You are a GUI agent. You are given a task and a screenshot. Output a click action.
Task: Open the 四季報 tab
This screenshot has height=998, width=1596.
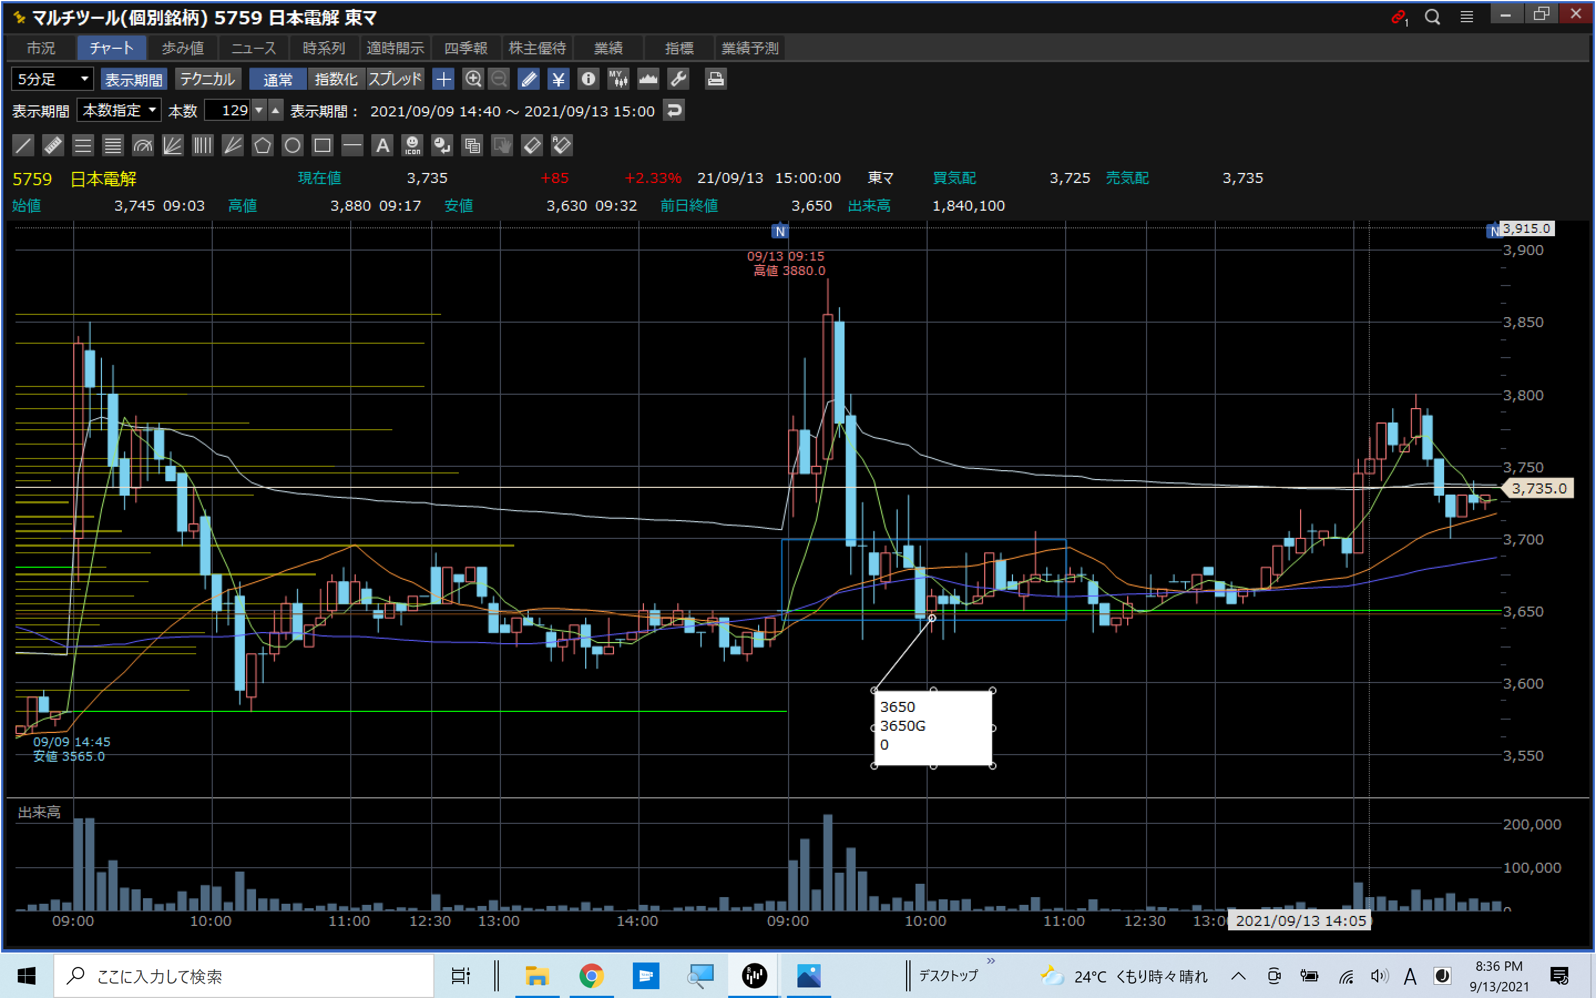[465, 48]
